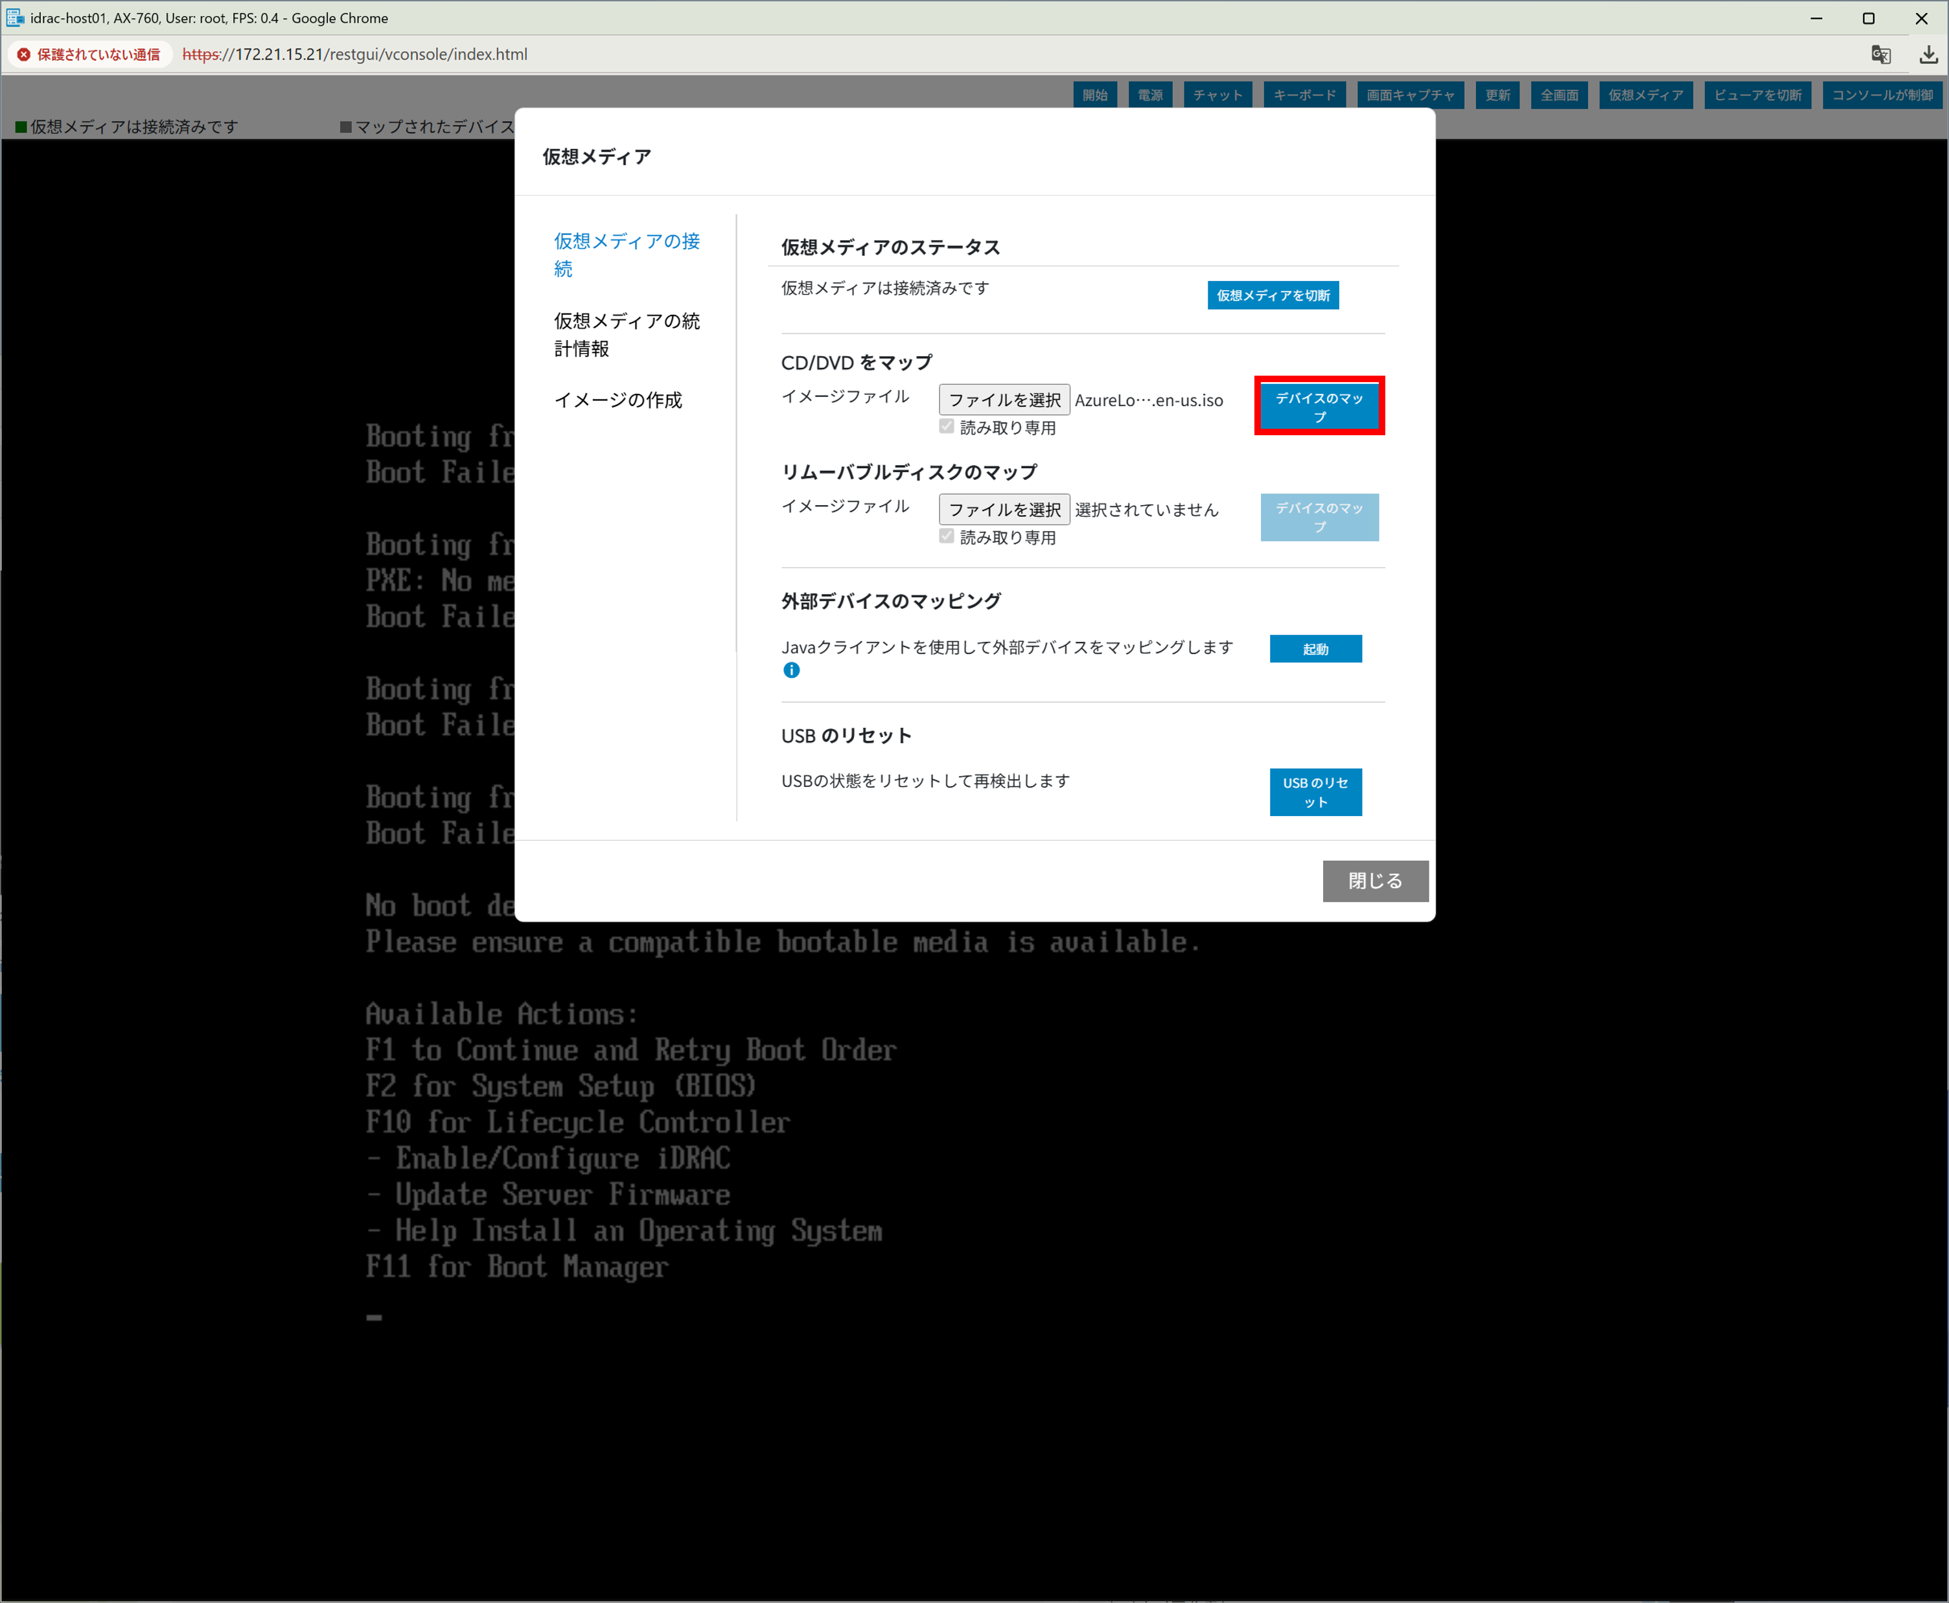
Task: Open the power toolbar menu
Action: [x=1150, y=95]
